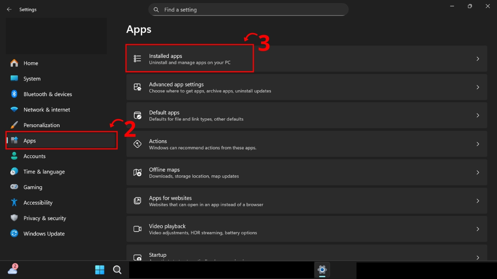Click the Windows Update shield icon

pos(14,234)
